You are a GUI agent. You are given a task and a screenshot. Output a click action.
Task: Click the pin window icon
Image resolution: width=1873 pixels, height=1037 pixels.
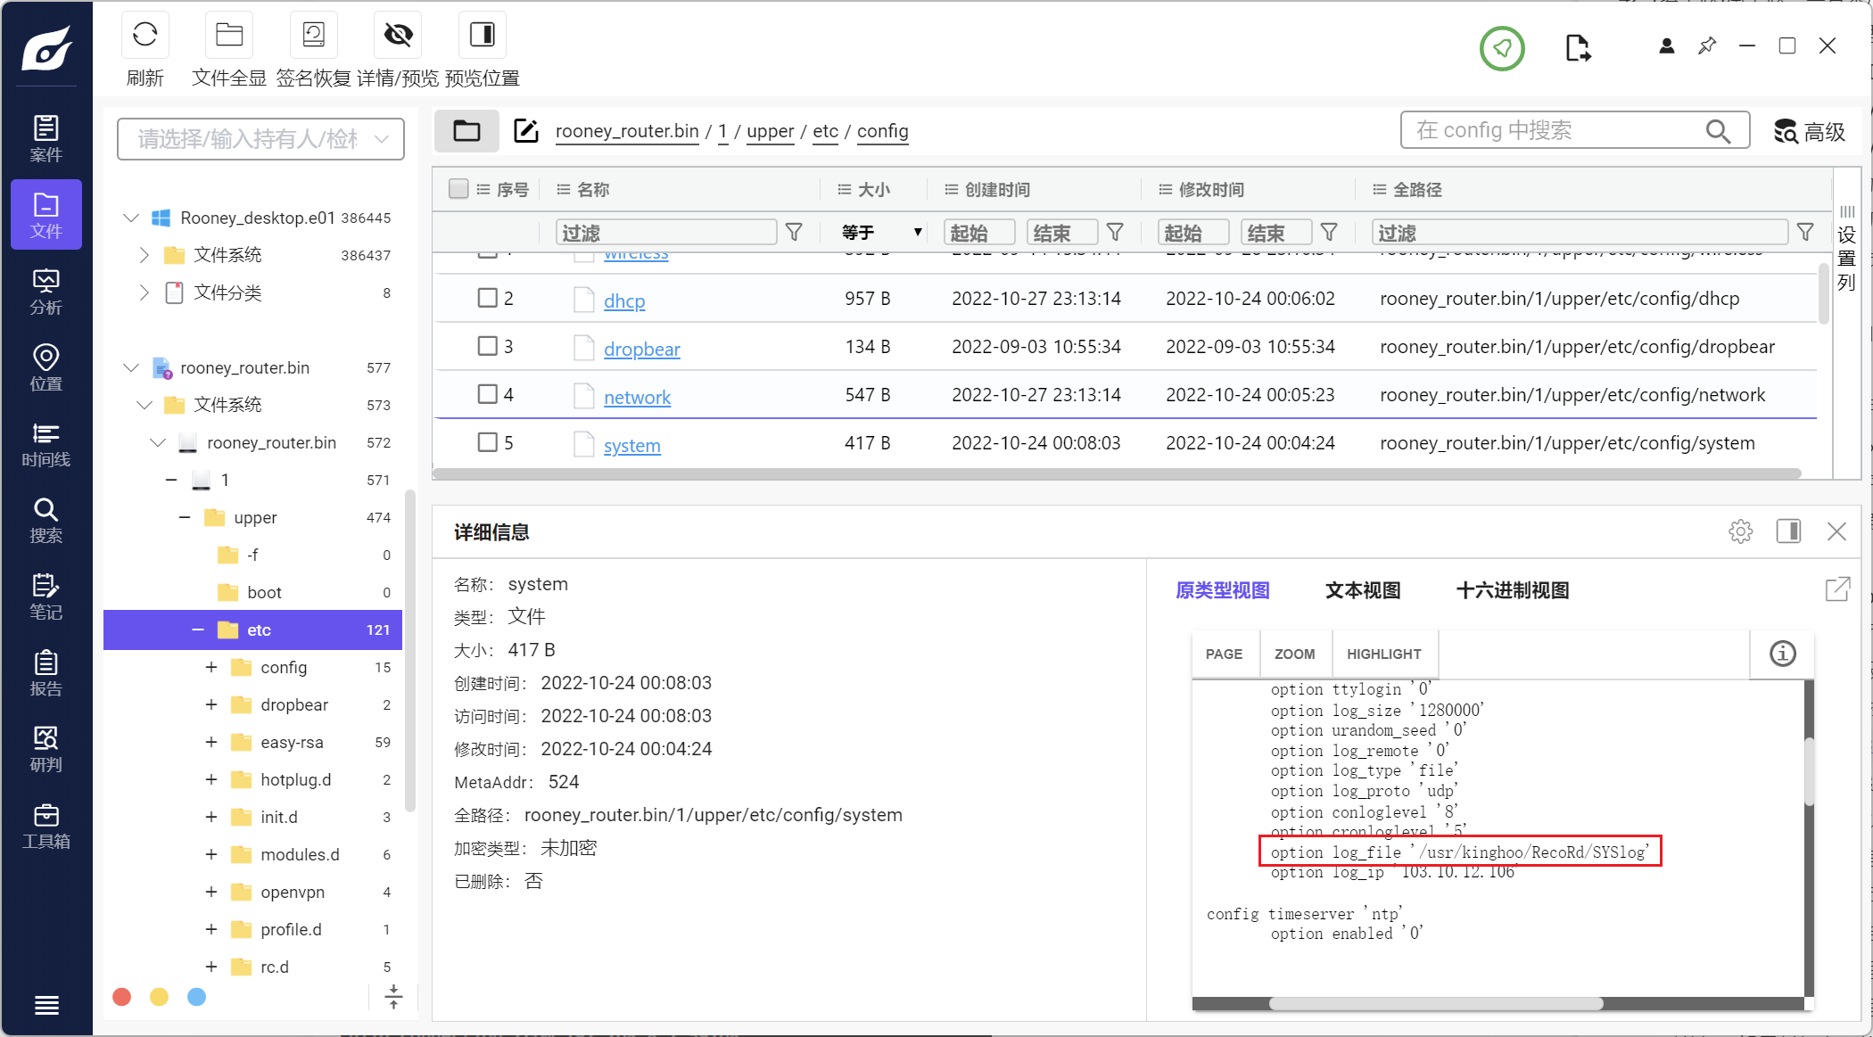click(x=1707, y=45)
